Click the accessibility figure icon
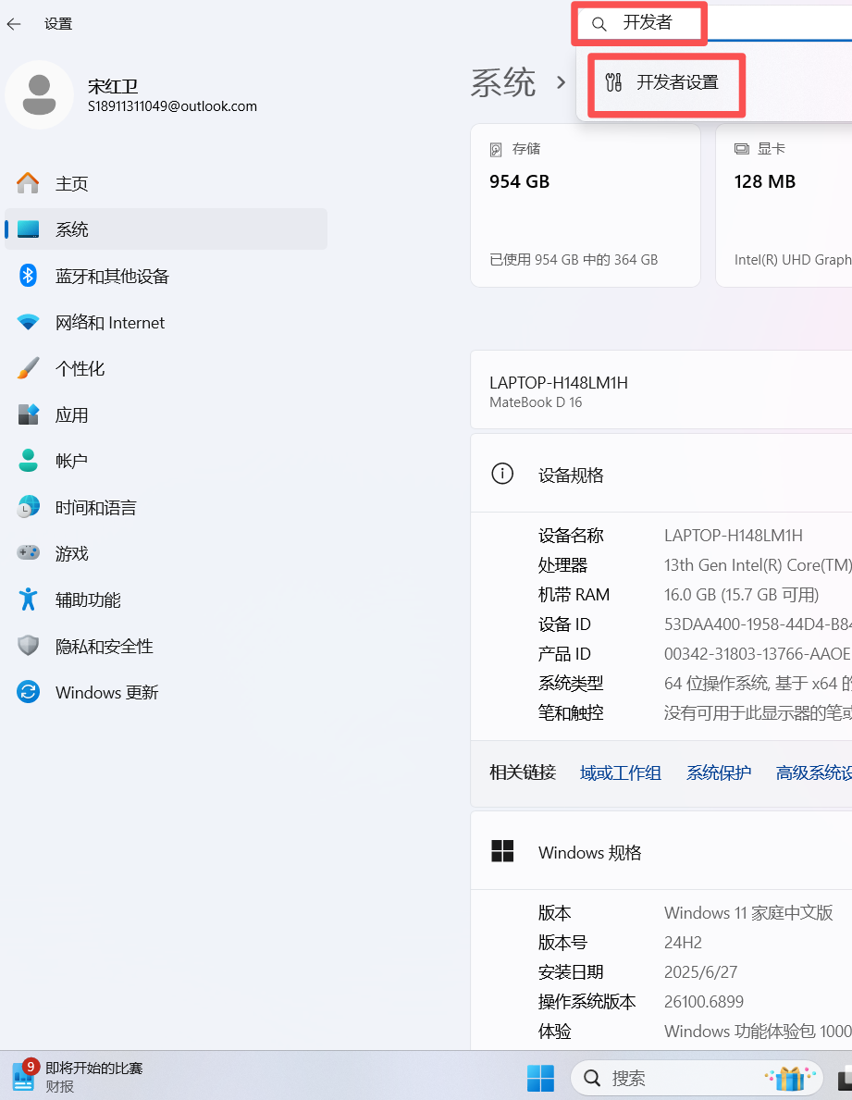The width and height of the screenshot is (852, 1100). (28, 599)
